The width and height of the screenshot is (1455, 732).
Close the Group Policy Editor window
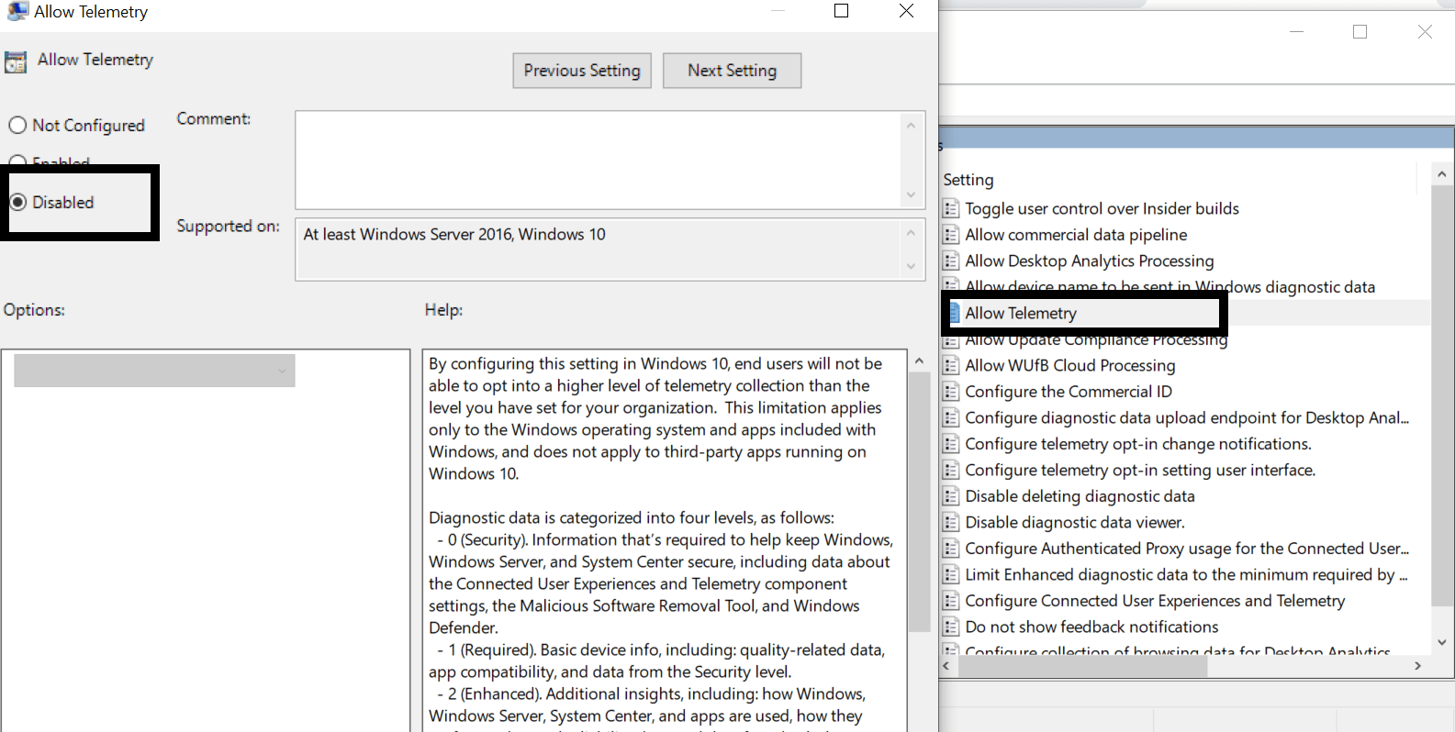(1425, 32)
